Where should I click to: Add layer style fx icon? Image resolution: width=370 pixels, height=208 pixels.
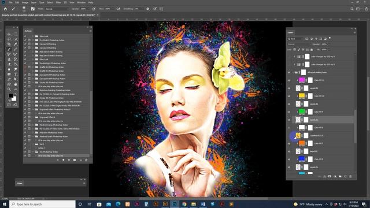click(x=324, y=176)
